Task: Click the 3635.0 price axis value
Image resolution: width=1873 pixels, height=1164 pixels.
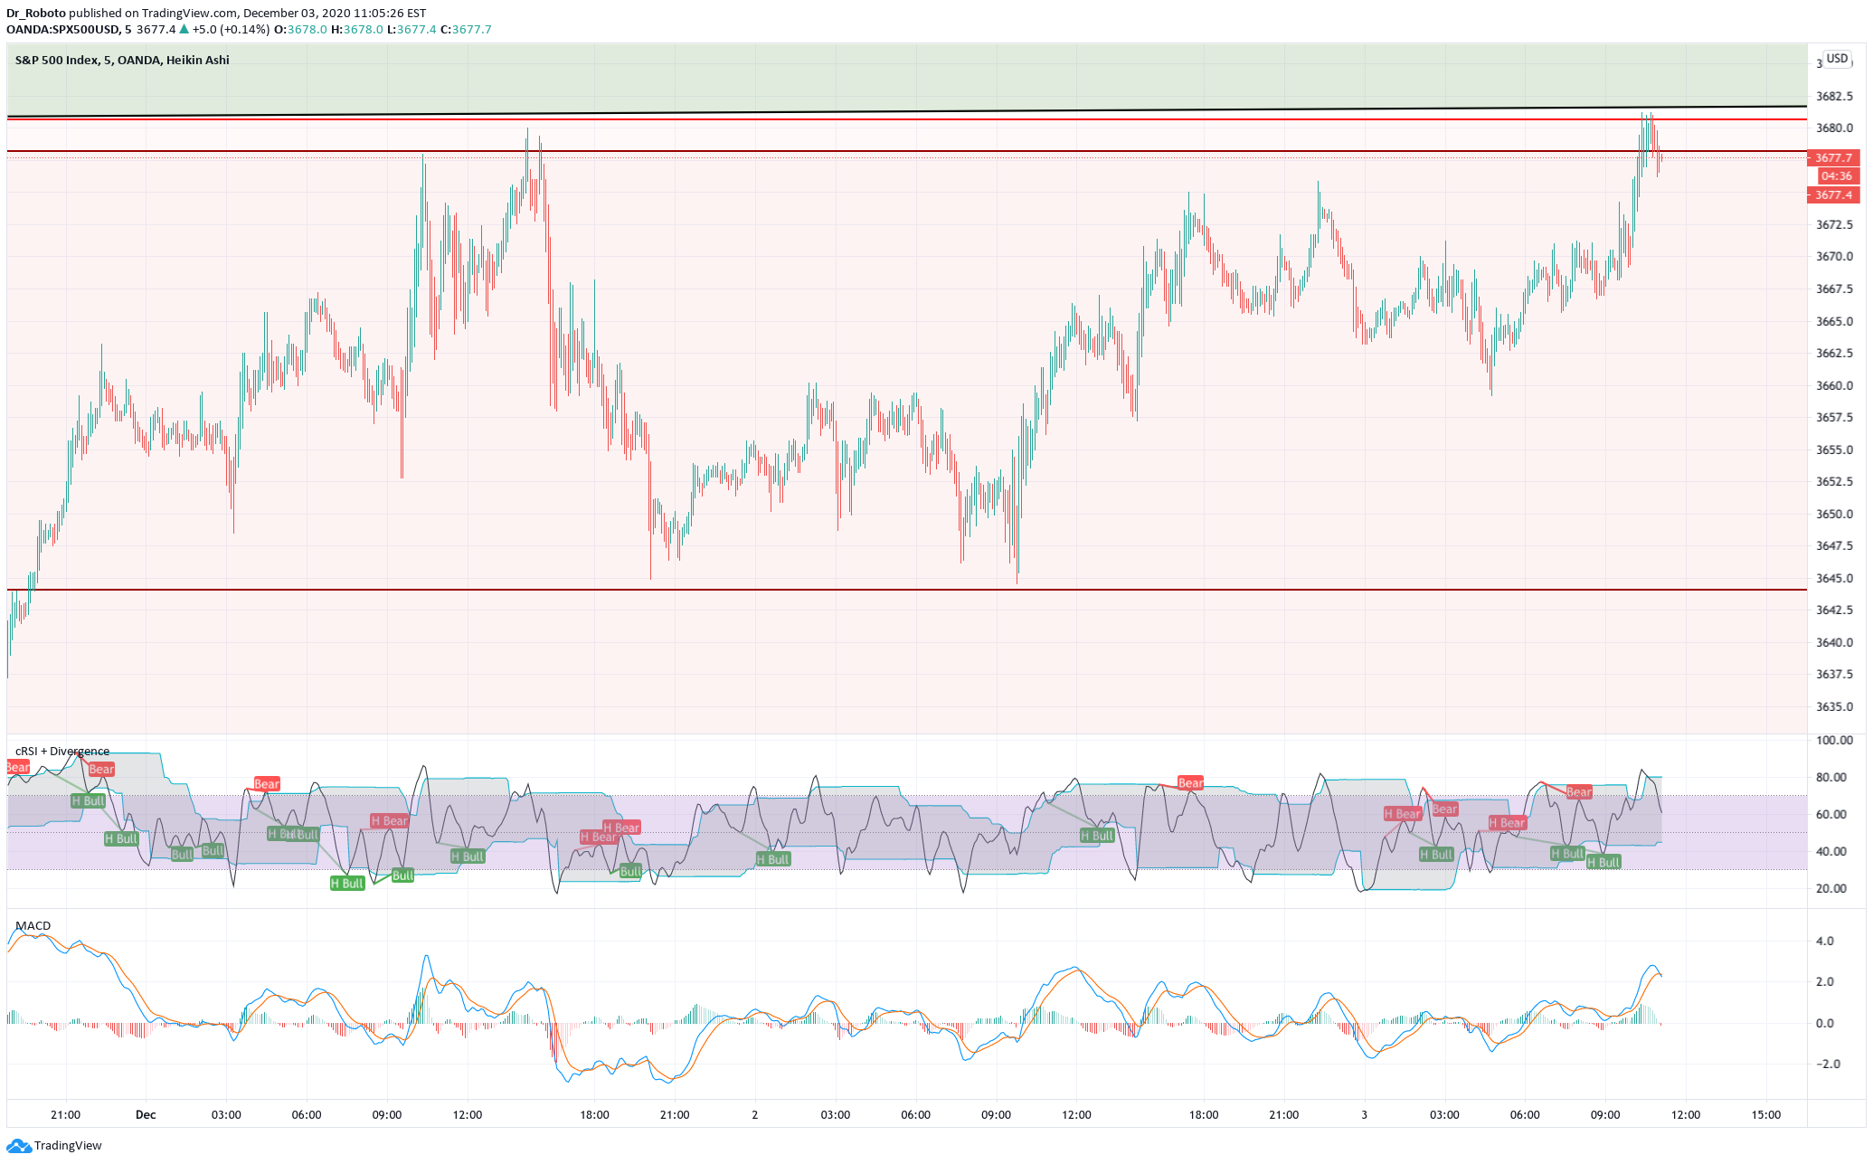Action: coord(1834,706)
